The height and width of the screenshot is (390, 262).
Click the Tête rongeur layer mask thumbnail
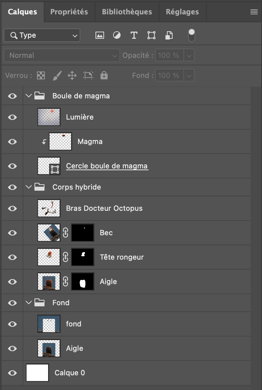(83, 257)
